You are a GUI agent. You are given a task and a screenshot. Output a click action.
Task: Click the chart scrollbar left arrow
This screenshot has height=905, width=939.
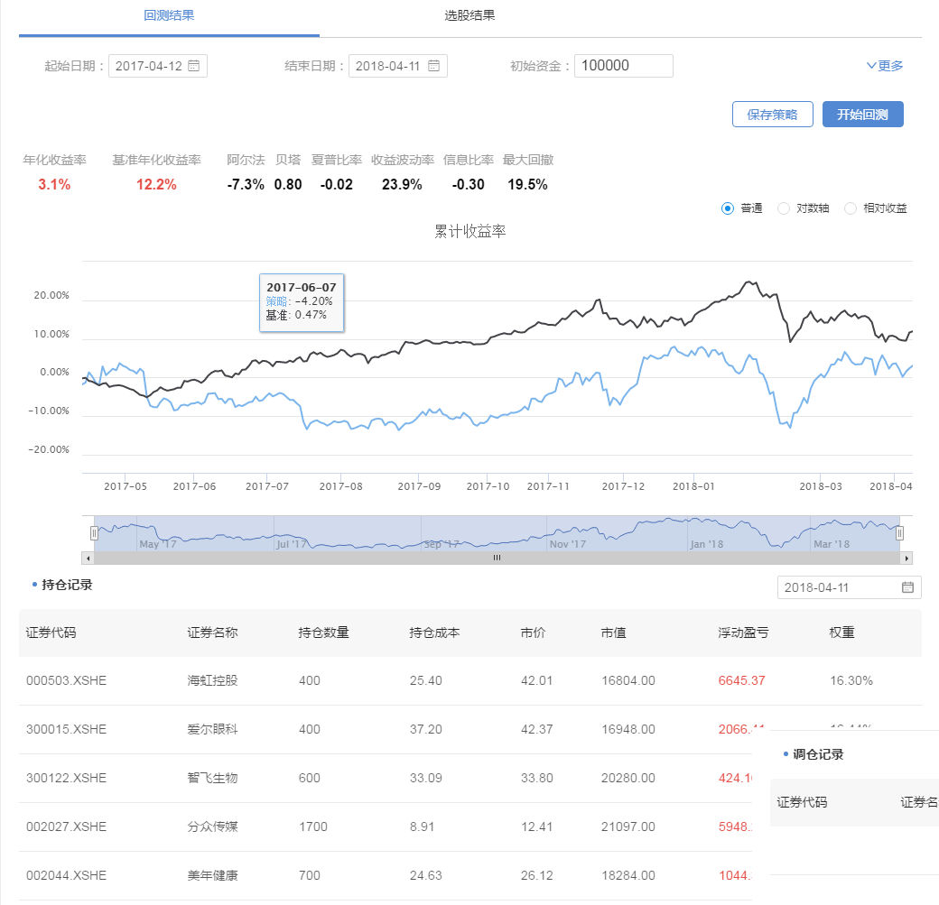(88, 558)
